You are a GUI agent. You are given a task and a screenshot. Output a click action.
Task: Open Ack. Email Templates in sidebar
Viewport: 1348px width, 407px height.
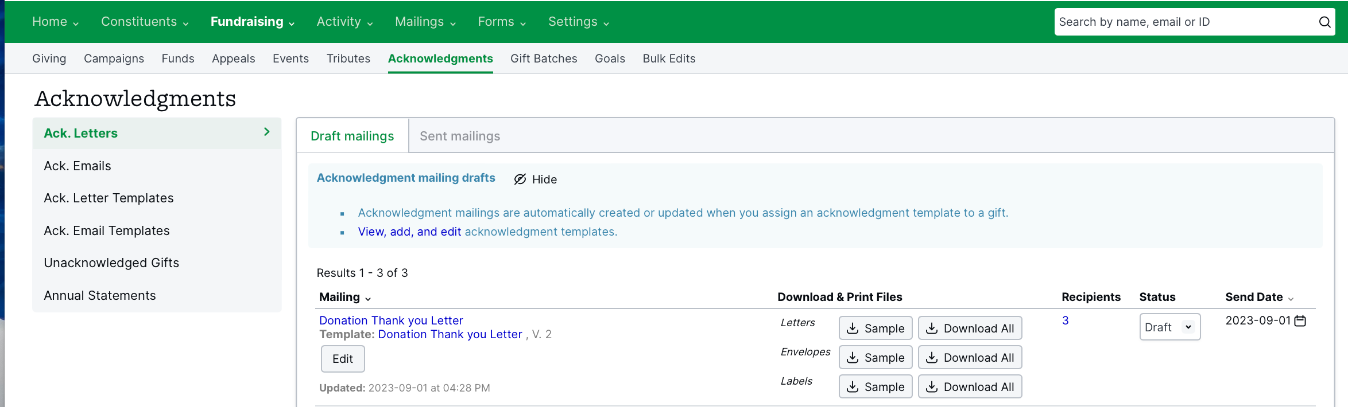point(157,230)
